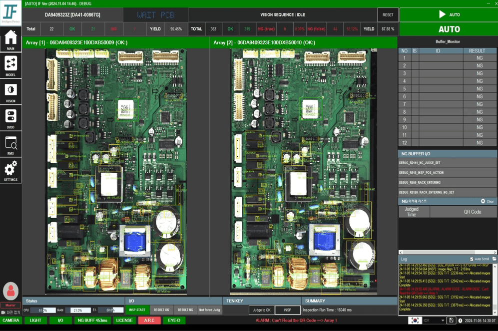Click the Array [2] PCB image

click(x=303, y=172)
